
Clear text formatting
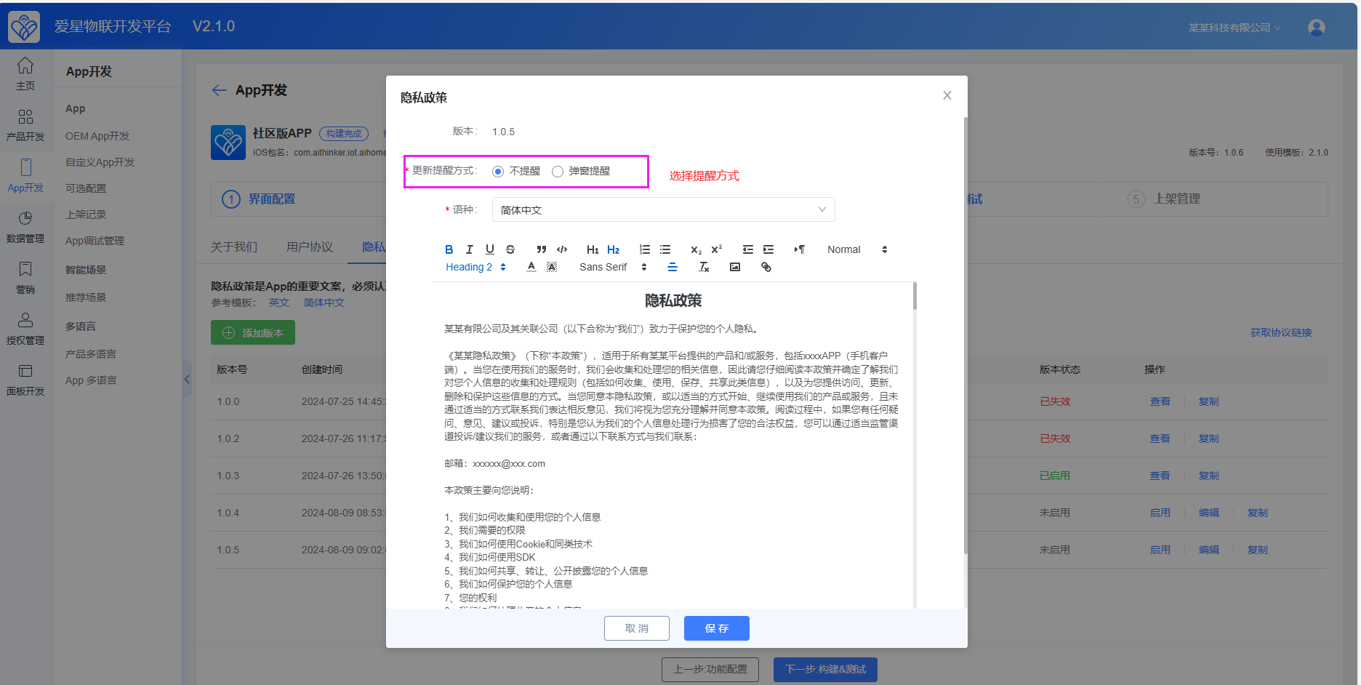[704, 267]
